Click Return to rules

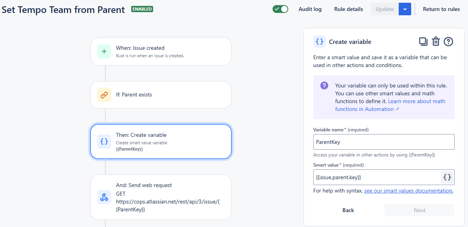point(441,9)
